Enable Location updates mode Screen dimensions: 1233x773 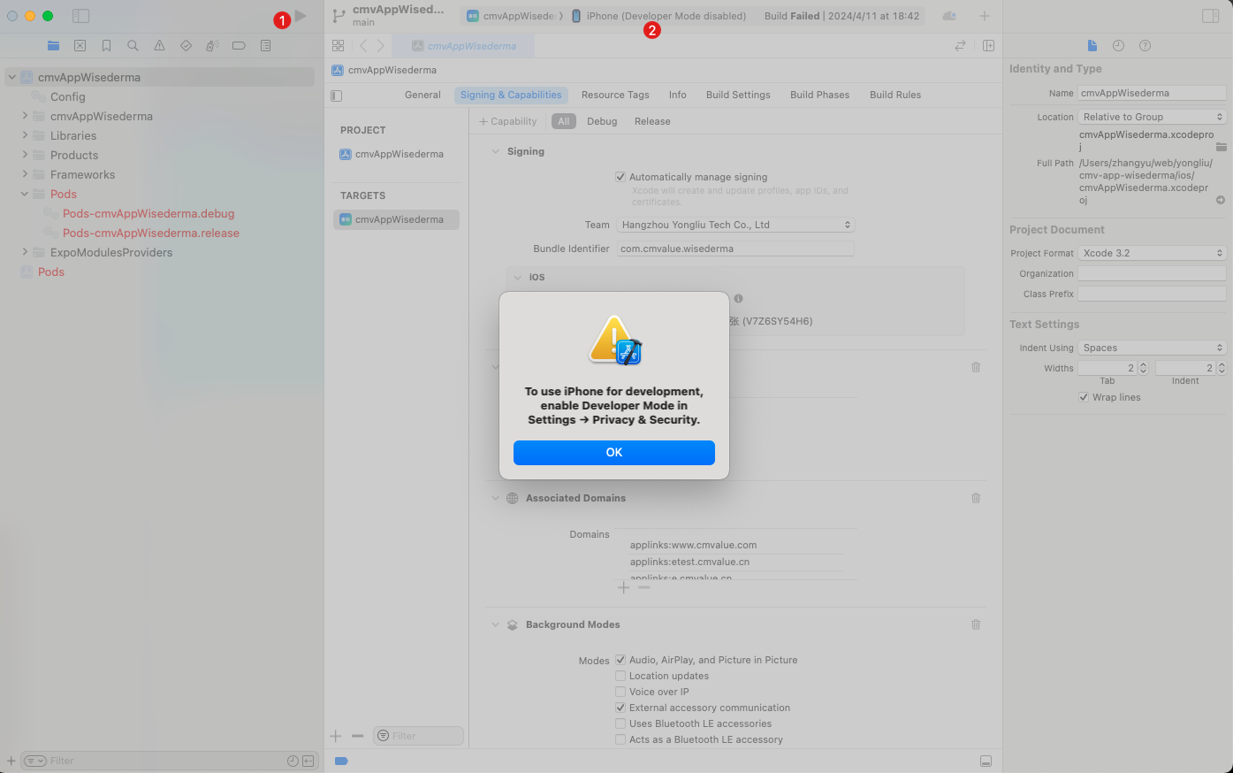tap(620, 676)
